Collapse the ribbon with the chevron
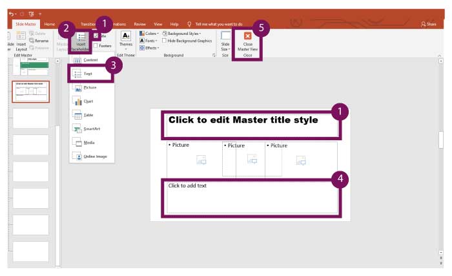452x276 pixels. click(439, 55)
